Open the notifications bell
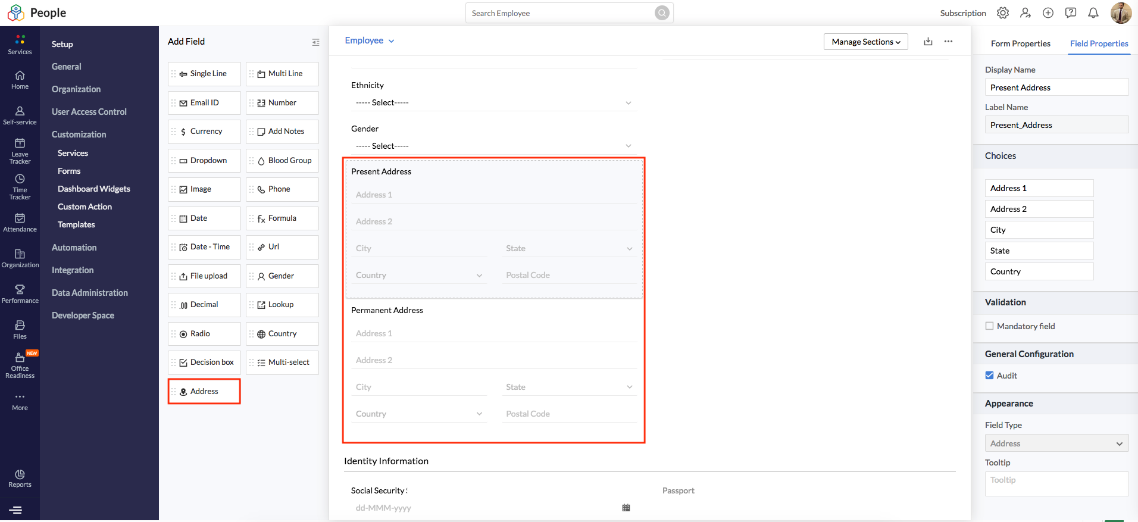Image resolution: width=1138 pixels, height=522 pixels. coord(1093,12)
